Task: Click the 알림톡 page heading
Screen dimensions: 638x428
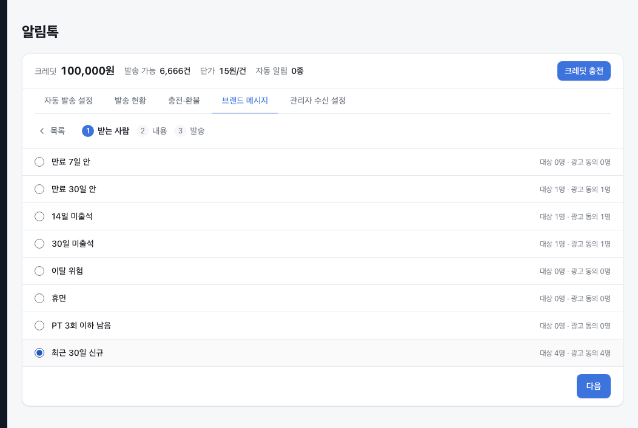Action: [x=40, y=32]
